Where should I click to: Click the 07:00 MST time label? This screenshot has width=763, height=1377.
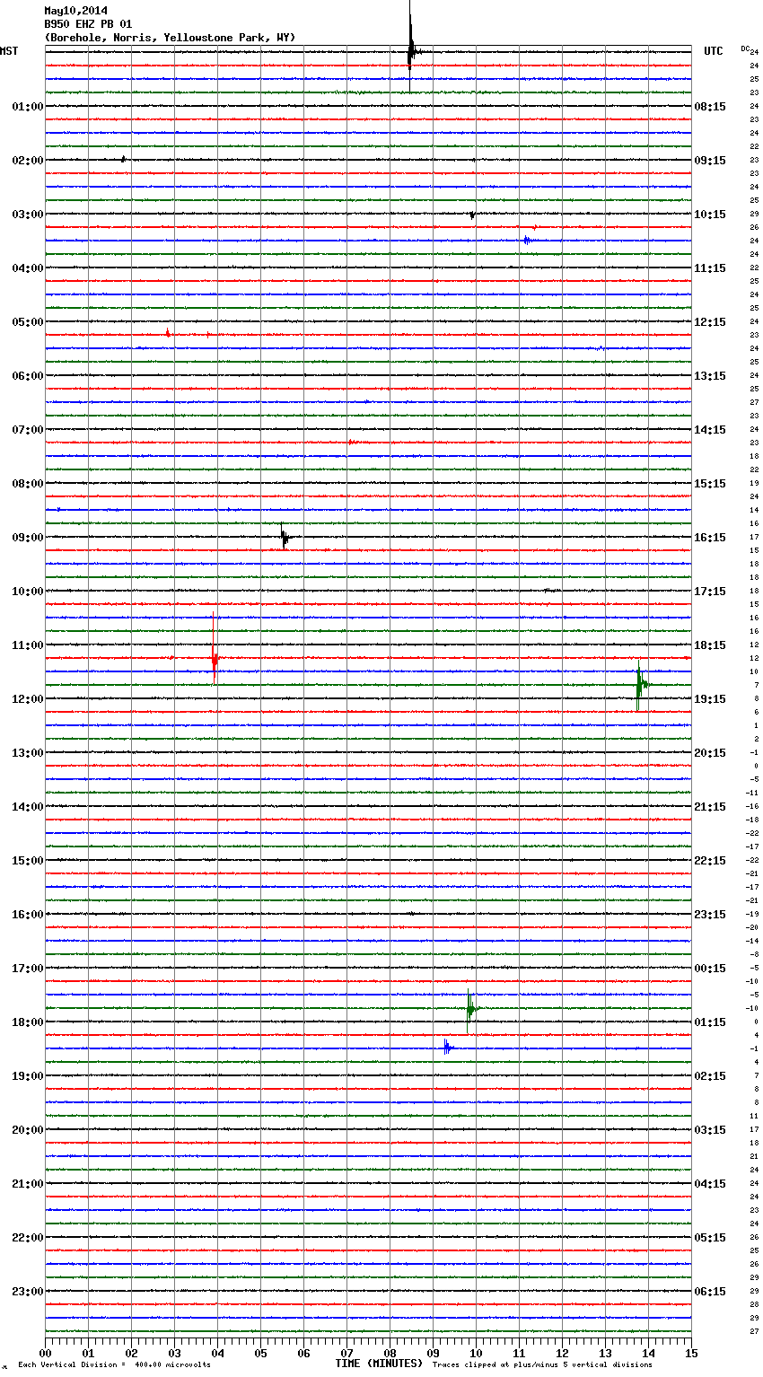pyautogui.click(x=27, y=430)
